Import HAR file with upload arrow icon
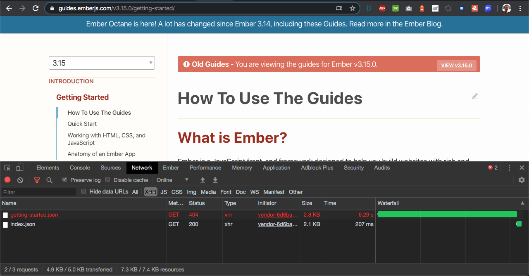This screenshot has height=276, width=529. pos(203,180)
